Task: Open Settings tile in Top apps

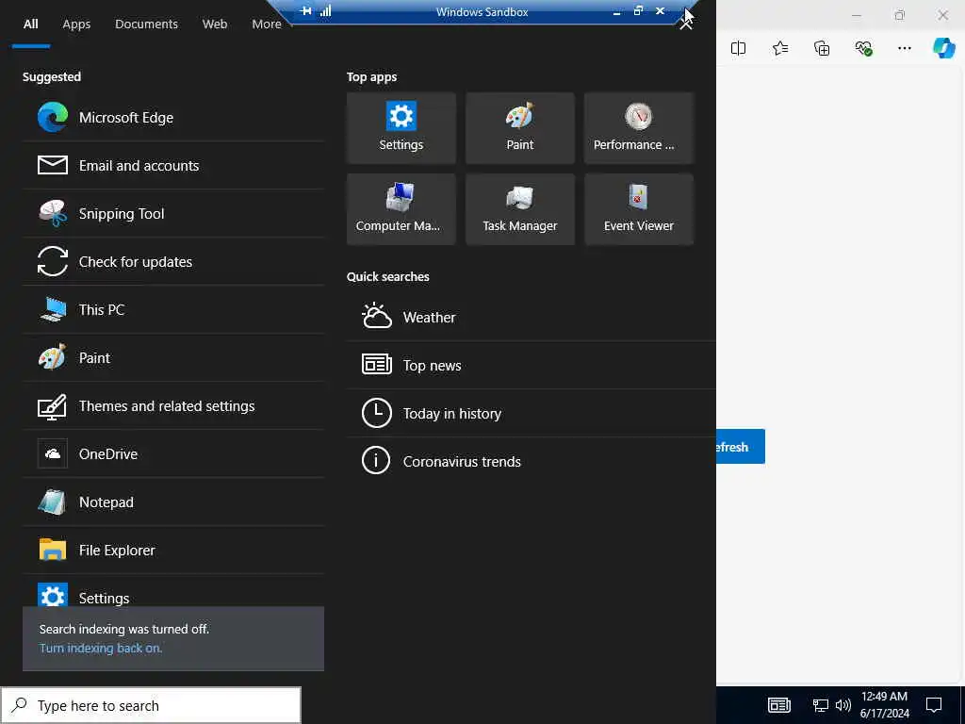Action: [x=401, y=128]
